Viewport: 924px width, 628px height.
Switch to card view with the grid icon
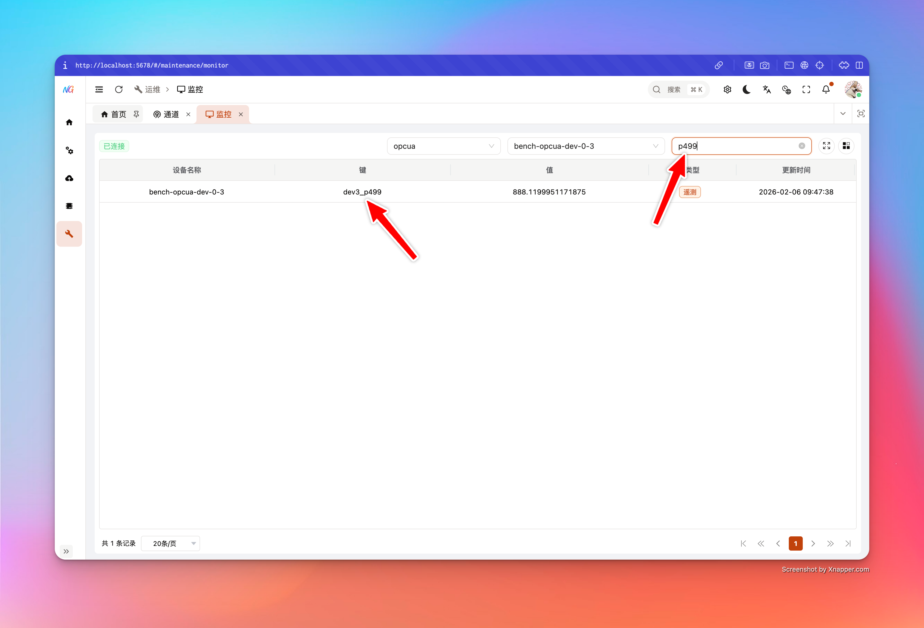(x=846, y=146)
